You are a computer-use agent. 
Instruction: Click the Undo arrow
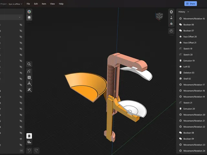[x=29, y=150]
